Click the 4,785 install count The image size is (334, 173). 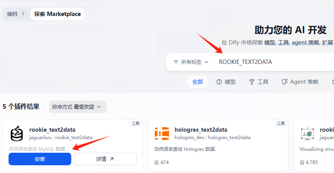[x=312, y=162]
